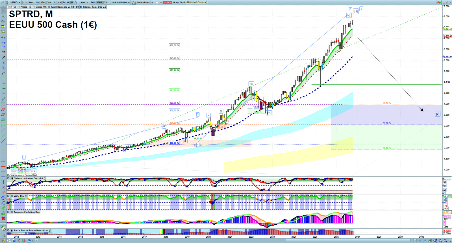Open the 10 k unidades dropdown
Screen dimensions: 452x243
coord(121,3)
